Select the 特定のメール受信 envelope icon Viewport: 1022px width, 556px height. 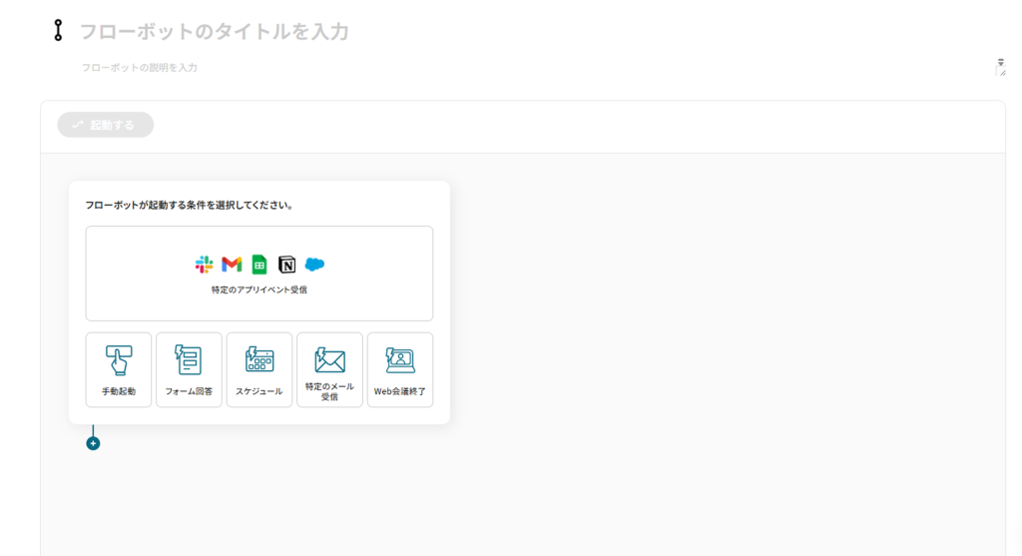(x=329, y=359)
